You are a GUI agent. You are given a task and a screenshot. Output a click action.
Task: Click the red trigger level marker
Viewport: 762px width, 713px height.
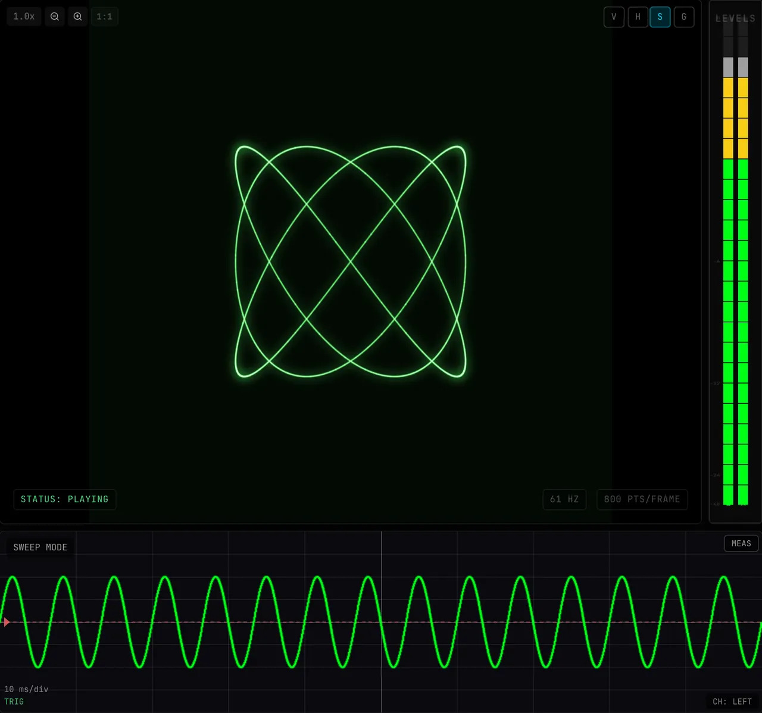coord(6,622)
